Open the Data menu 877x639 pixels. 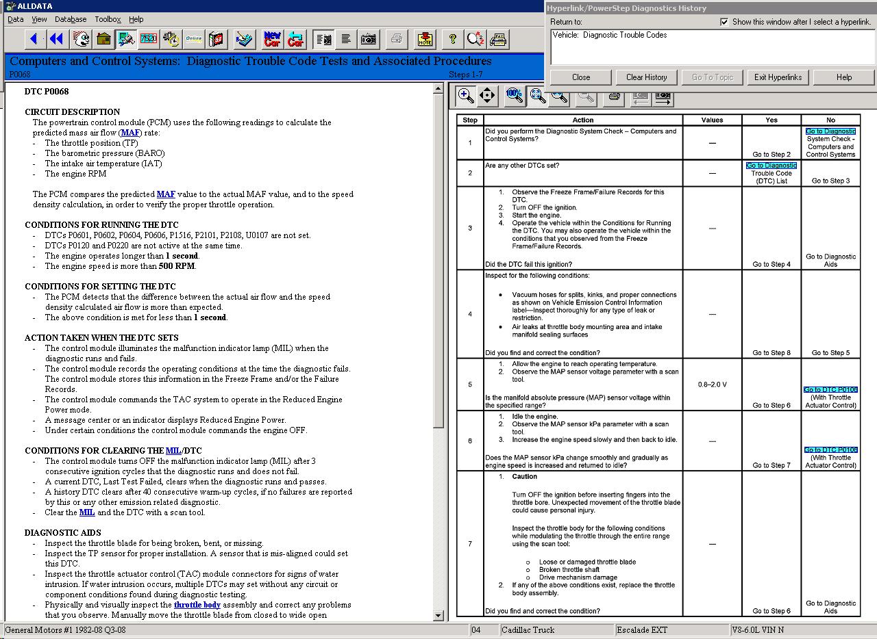click(15, 19)
